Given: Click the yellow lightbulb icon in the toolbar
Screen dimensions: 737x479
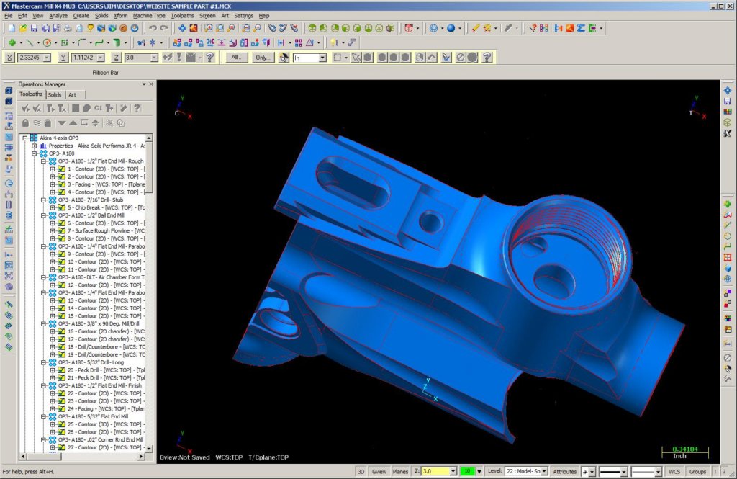Looking at the screenshot, I should pyautogui.click(x=334, y=42).
